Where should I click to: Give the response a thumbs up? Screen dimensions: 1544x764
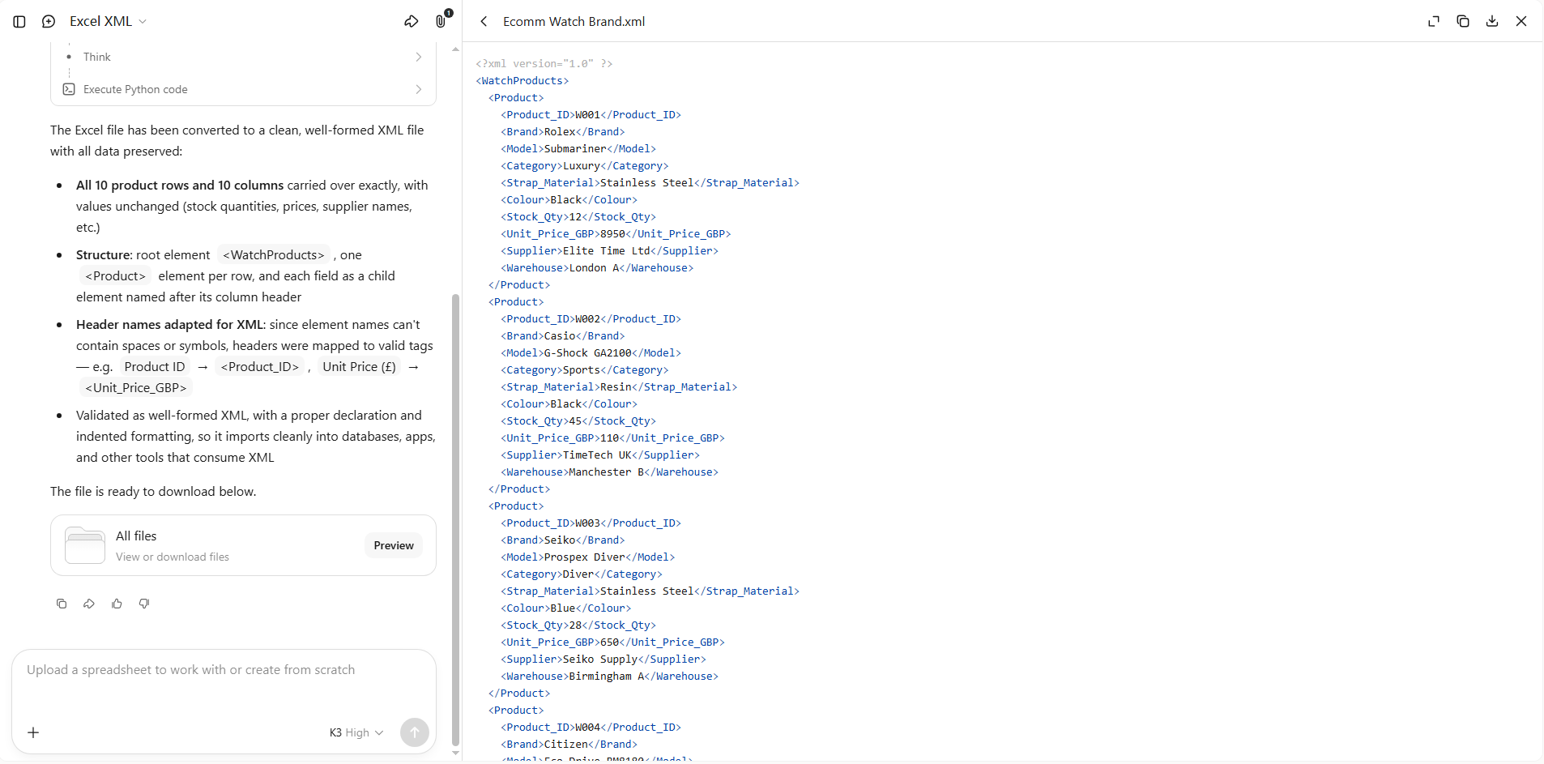(x=117, y=604)
